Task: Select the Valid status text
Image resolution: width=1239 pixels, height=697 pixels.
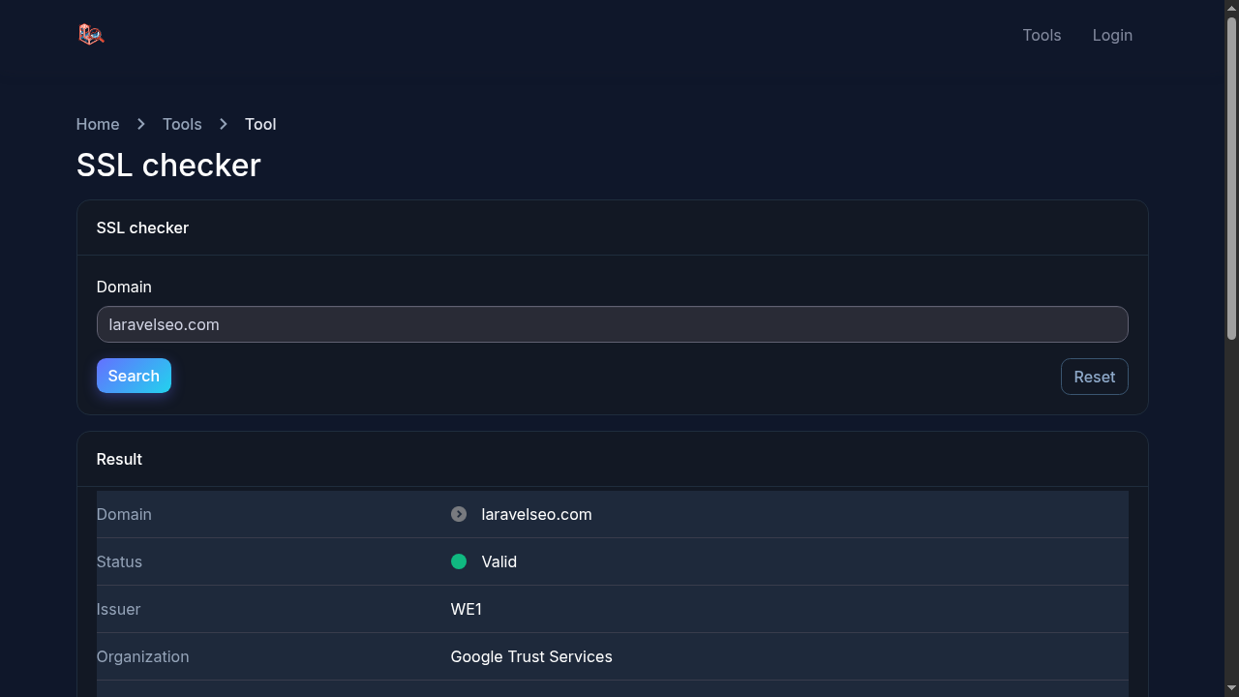Action: [499, 561]
